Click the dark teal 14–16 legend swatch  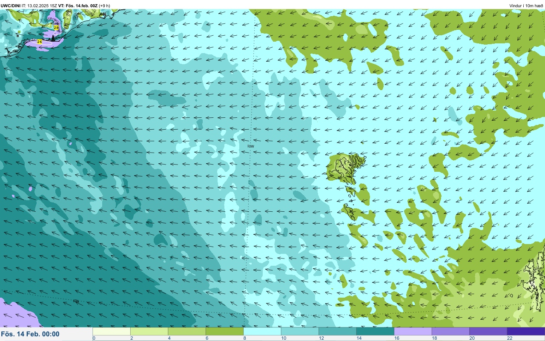[x=375, y=331]
